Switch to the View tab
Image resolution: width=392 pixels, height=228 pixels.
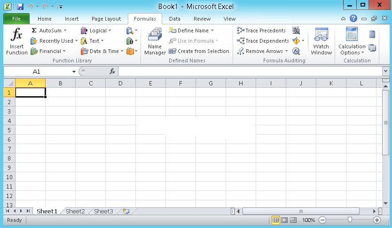click(229, 19)
